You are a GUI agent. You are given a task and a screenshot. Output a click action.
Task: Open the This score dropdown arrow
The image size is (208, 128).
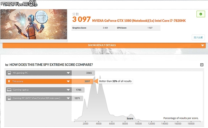(x=68, y=81)
